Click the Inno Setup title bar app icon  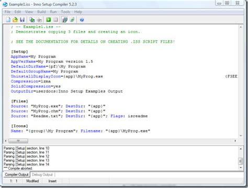[x=5, y=4]
